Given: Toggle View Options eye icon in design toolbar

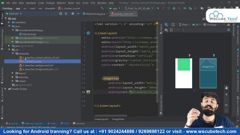Looking at the screenshot, I should [166, 30].
